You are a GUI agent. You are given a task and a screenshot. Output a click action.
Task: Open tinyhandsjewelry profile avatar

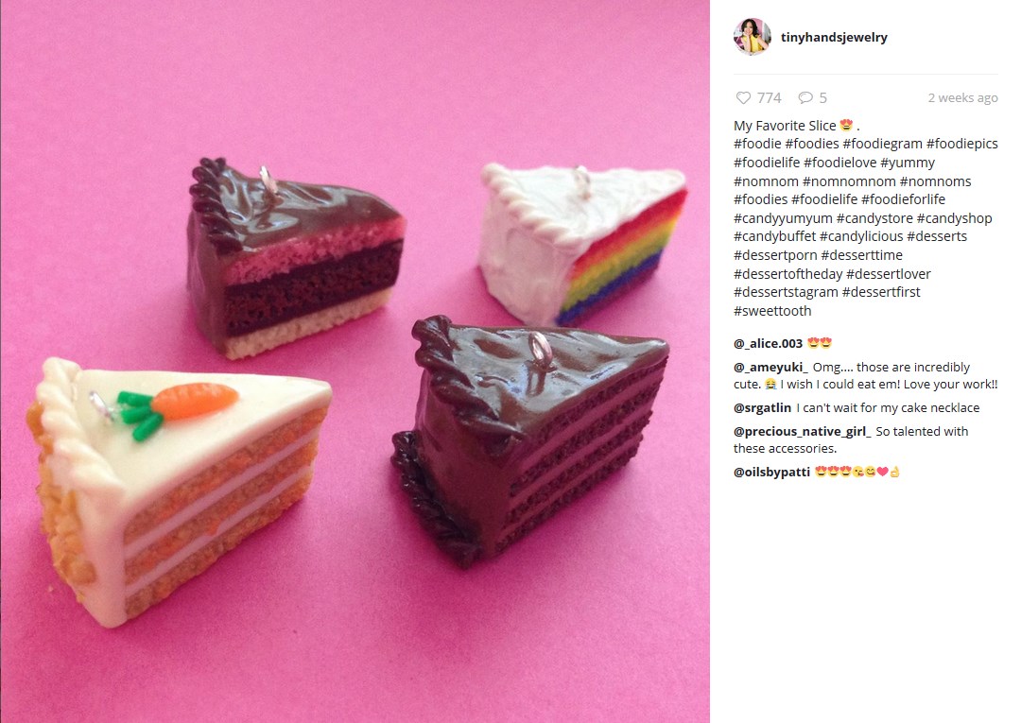pyautogui.click(x=753, y=37)
